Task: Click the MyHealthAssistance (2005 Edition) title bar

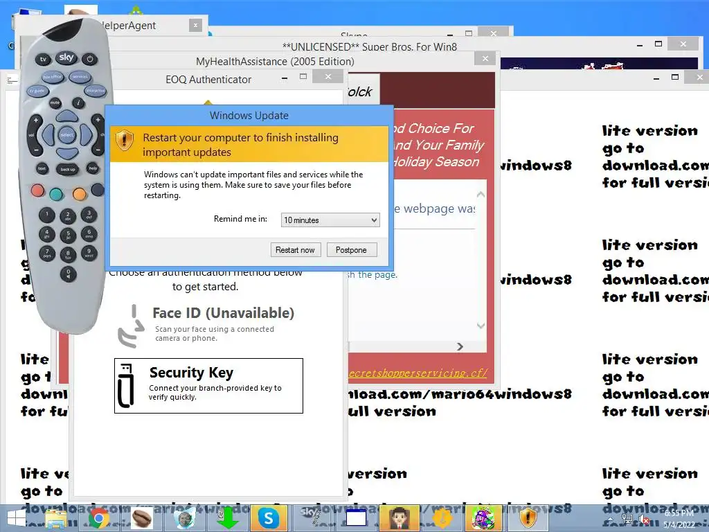Action: tap(275, 61)
